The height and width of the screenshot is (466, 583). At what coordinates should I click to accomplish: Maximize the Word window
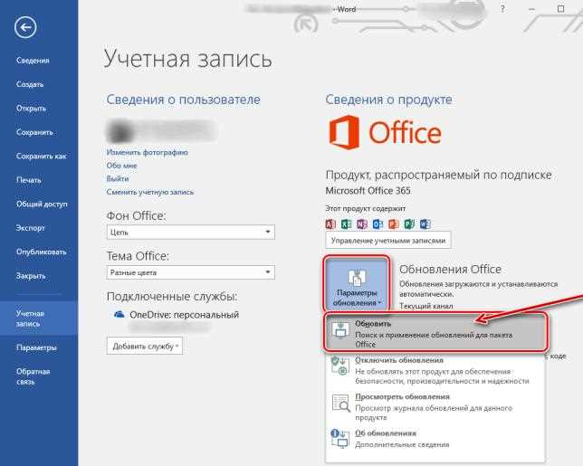560,9
